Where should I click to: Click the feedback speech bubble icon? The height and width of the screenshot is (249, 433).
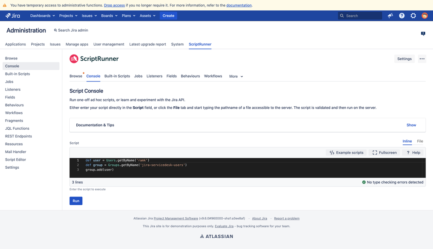(423, 34)
